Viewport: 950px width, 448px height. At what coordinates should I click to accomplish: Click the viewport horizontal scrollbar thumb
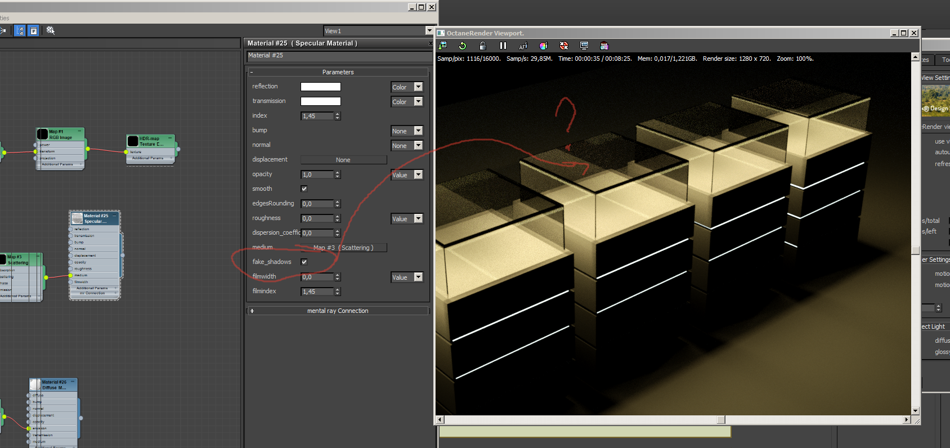721,420
